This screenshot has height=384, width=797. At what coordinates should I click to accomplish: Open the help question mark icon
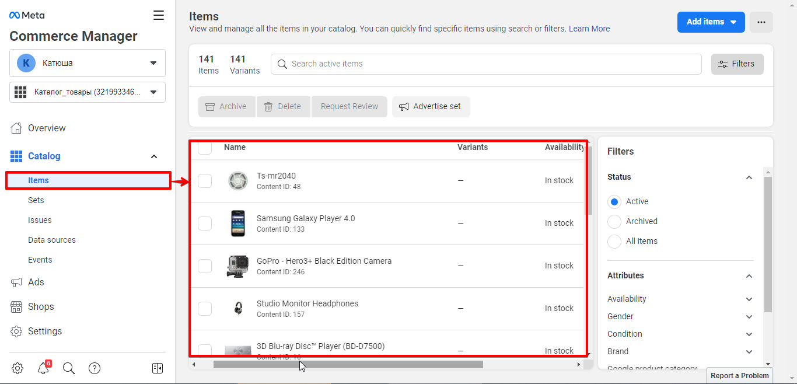pos(95,368)
